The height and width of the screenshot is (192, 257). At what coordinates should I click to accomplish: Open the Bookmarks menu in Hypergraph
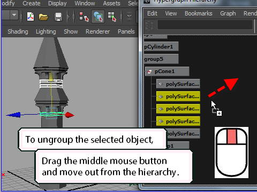pyautogui.click(x=199, y=13)
